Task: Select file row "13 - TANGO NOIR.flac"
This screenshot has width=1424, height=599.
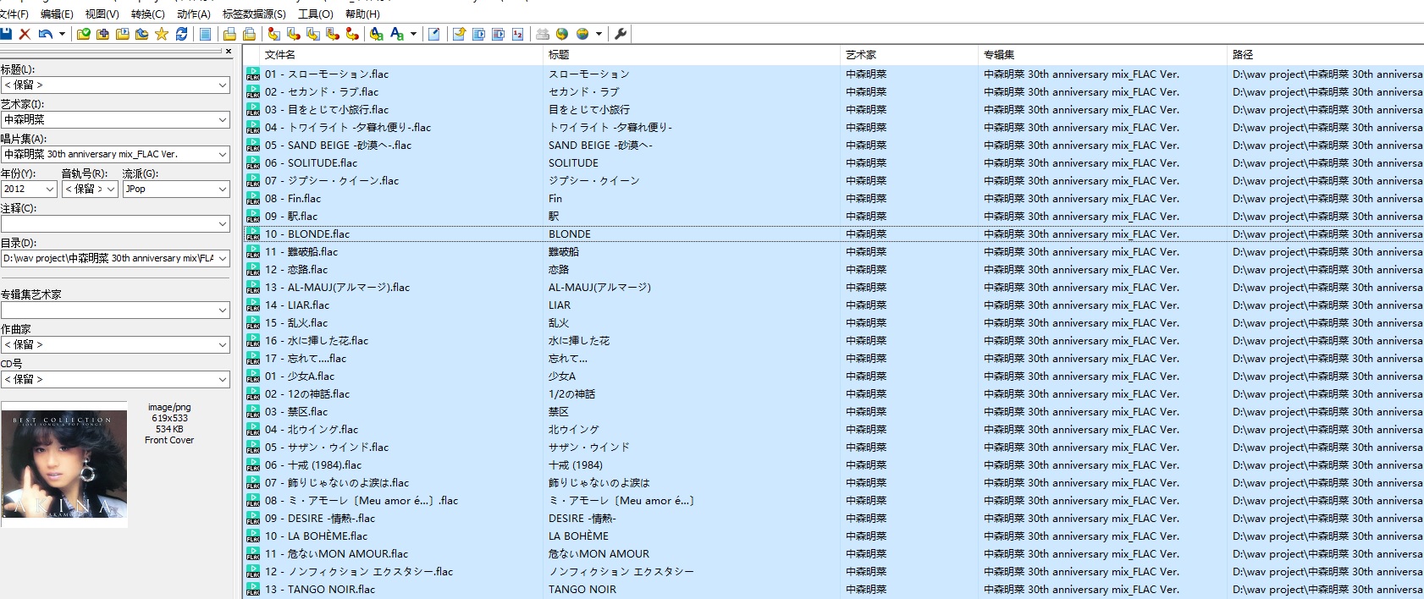Action: tap(834, 590)
